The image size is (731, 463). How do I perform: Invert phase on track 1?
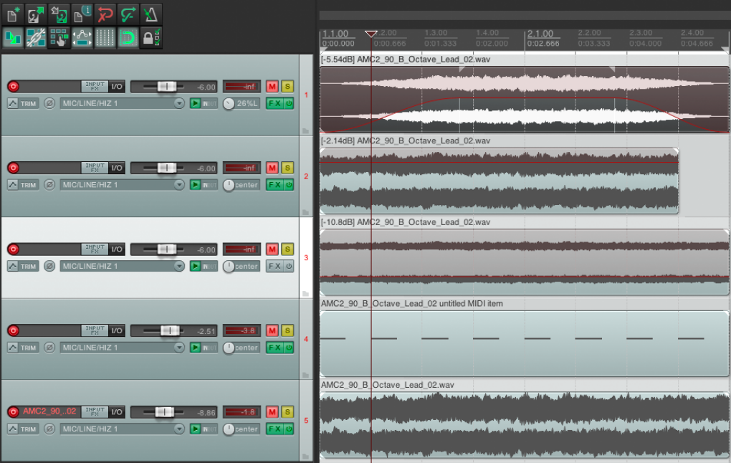click(49, 103)
